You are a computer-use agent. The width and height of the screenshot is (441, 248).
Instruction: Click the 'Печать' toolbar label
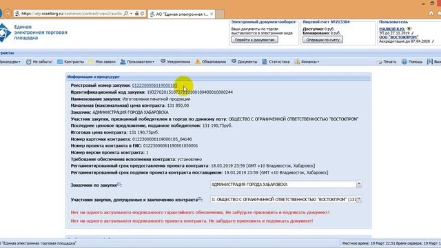[390, 61]
